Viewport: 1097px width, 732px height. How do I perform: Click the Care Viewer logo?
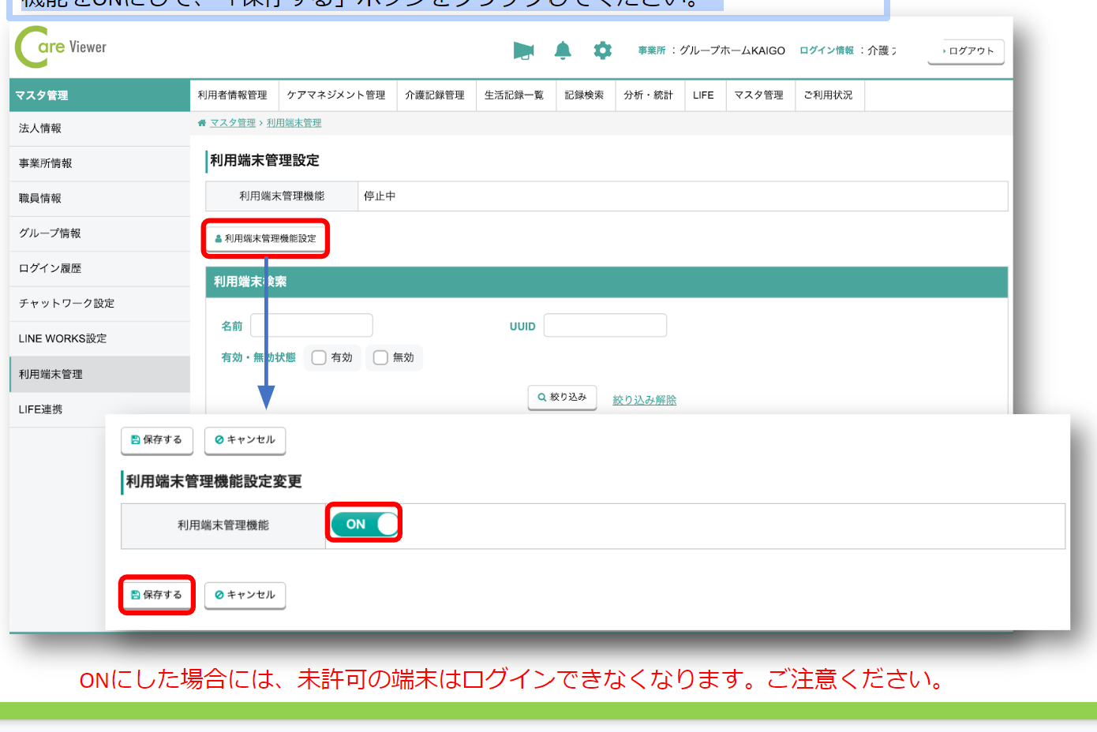coord(61,47)
